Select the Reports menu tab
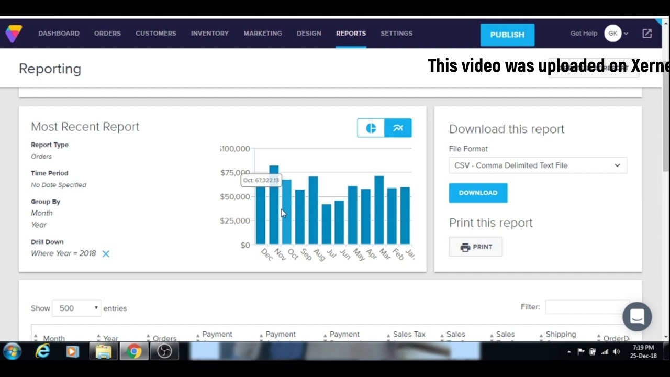The width and height of the screenshot is (670, 377). pyautogui.click(x=351, y=34)
